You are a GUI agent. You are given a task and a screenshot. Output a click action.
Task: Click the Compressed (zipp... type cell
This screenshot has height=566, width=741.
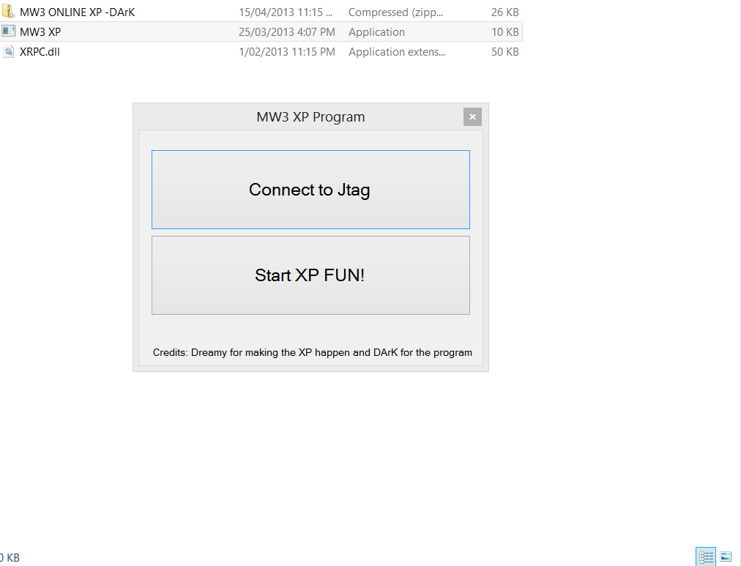(x=395, y=12)
